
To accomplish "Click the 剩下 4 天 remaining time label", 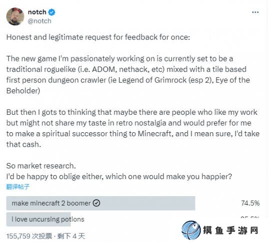I will coord(71,236).
